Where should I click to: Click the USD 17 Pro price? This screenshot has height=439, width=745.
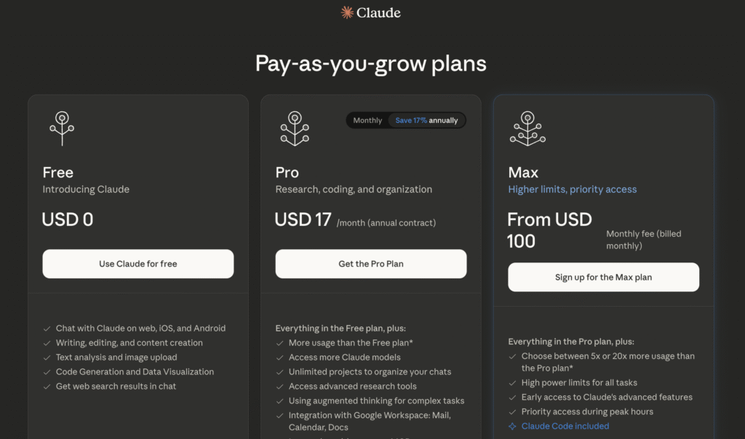tap(303, 219)
